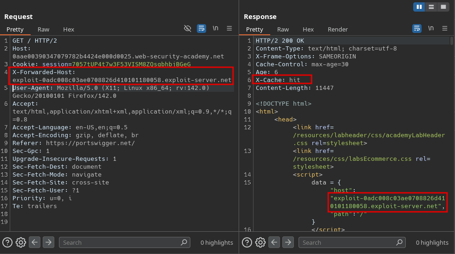Switch to the Hex tab in Response
455x254 pixels.
point(308,29)
